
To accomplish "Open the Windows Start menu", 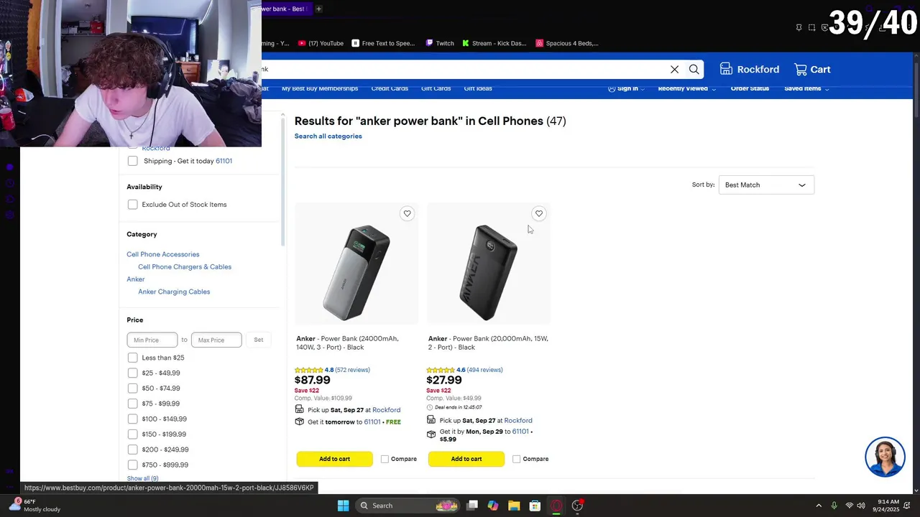I will pos(343,506).
